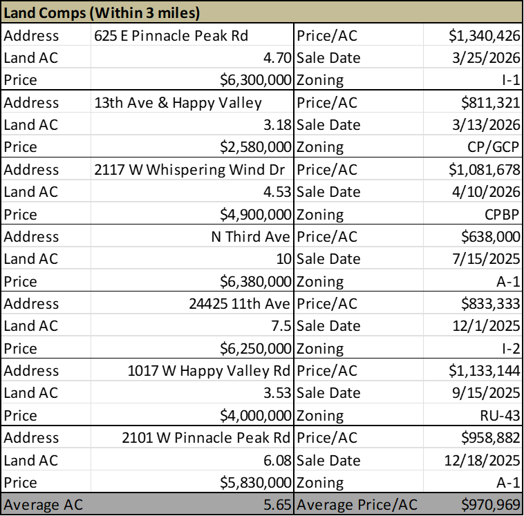Click the Land AC value 3.53
Viewport: 524px width, 516px height.
tap(191, 393)
